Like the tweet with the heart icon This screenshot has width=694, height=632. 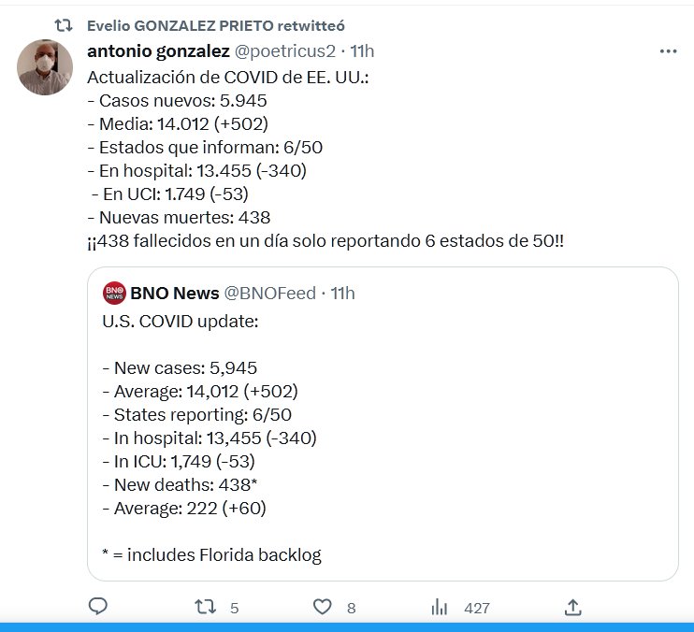pyautogui.click(x=322, y=607)
